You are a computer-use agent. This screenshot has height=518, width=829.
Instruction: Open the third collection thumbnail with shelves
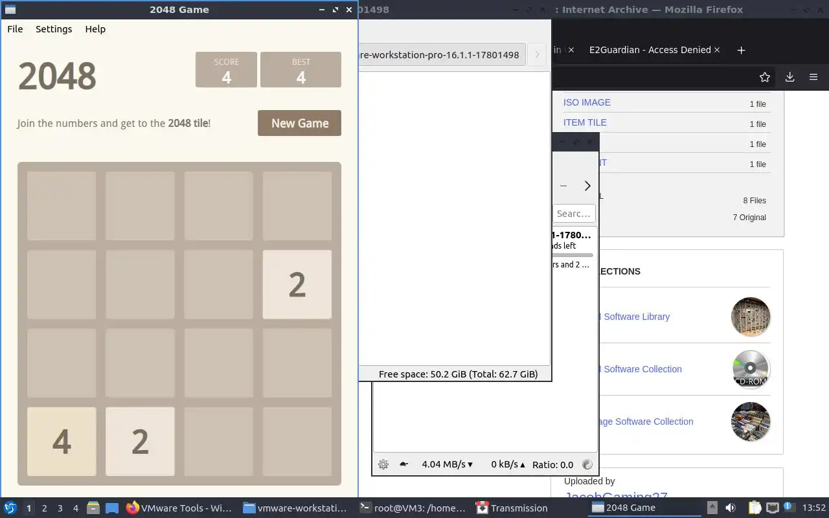(751, 422)
